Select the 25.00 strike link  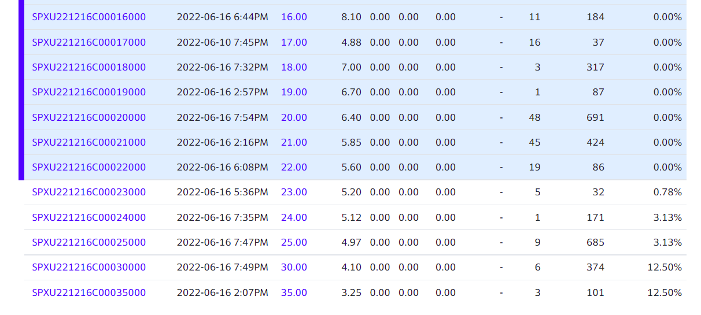tap(294, 242)
